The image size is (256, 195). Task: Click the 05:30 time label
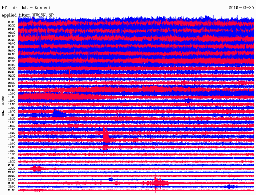coord(12,61)
